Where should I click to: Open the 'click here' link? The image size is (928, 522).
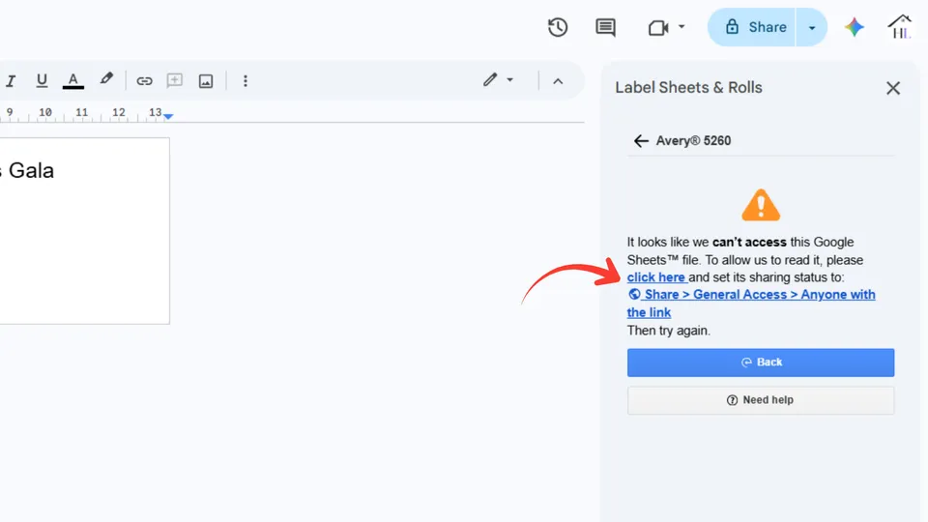[x=656, y=277]
